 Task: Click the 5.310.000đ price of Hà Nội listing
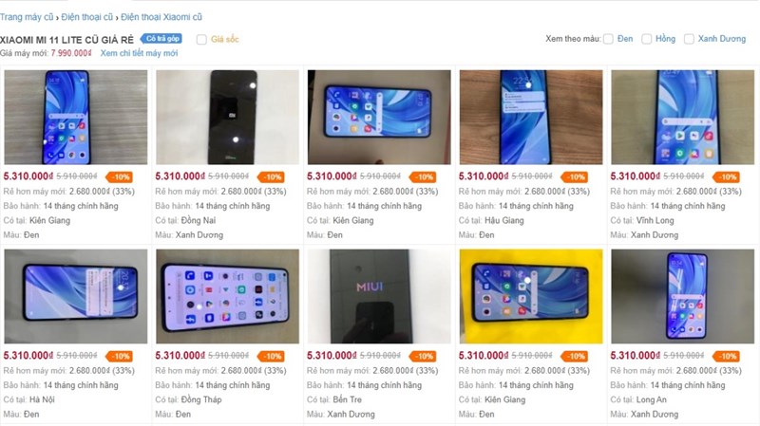(x=28, y=356)
